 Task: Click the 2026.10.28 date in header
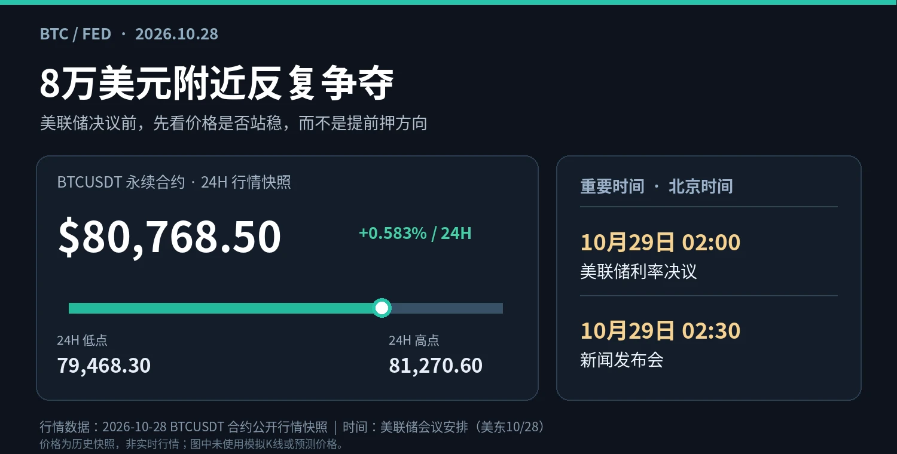coord(176,34)
